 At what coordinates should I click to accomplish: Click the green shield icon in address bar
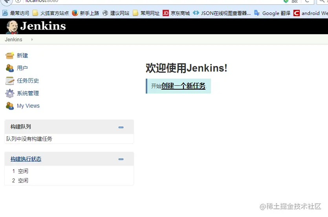pos(286,1)
